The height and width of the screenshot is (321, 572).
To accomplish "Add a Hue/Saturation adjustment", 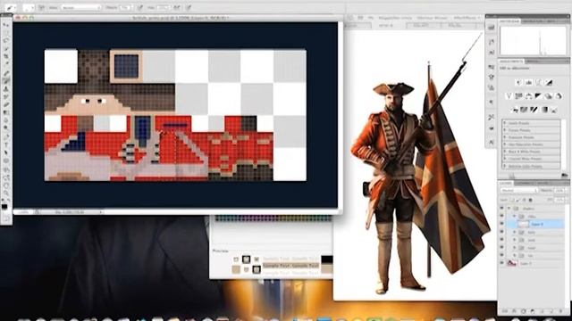I will (519, 96).
